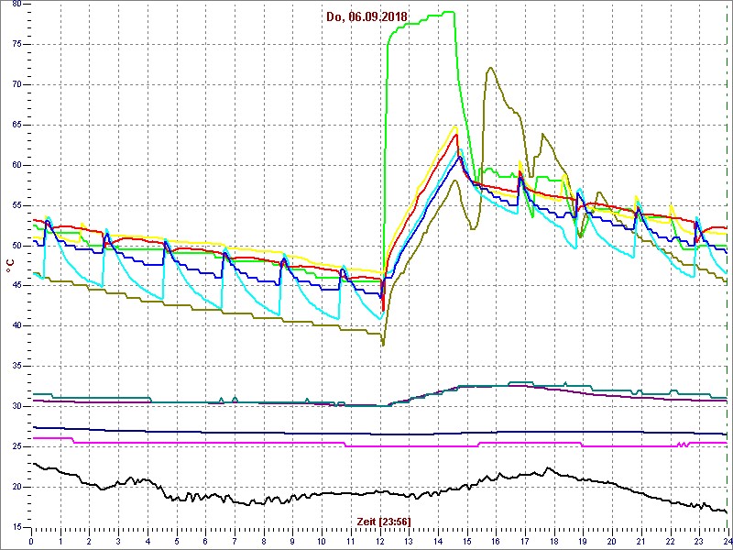Screen dimensions: 733x550
Task: Click hour 7 on the time axis
Action: click(235, 541)
